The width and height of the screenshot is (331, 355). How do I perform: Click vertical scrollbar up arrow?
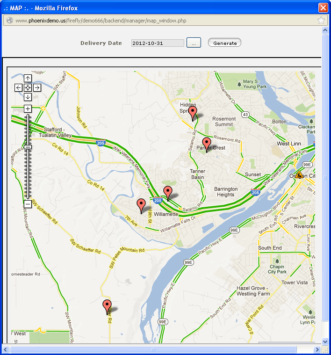point(325,30)
